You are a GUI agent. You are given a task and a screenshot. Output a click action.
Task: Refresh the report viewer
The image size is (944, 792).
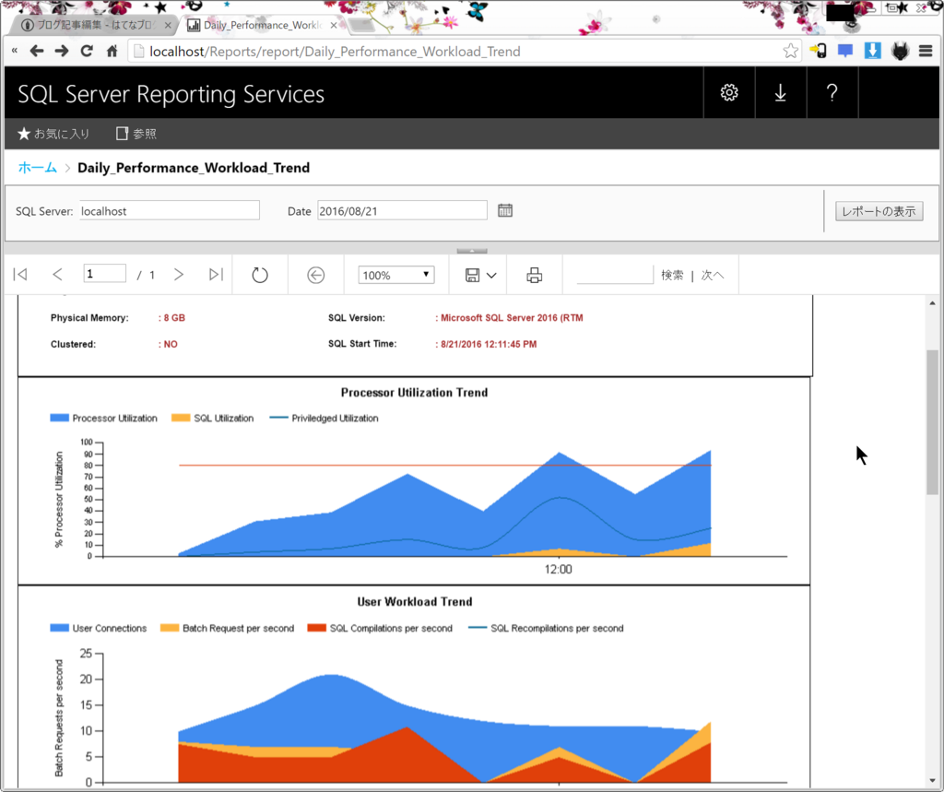click(x=259, y=276)
